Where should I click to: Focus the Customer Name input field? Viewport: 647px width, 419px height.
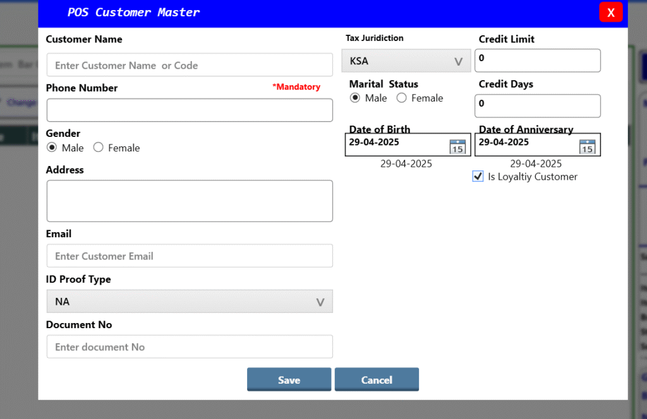[x=190, y=65]
